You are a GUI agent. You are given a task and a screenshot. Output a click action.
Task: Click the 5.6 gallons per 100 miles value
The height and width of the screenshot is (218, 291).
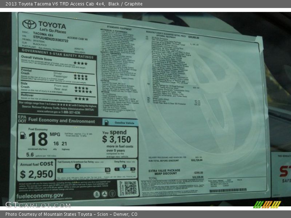30,155
